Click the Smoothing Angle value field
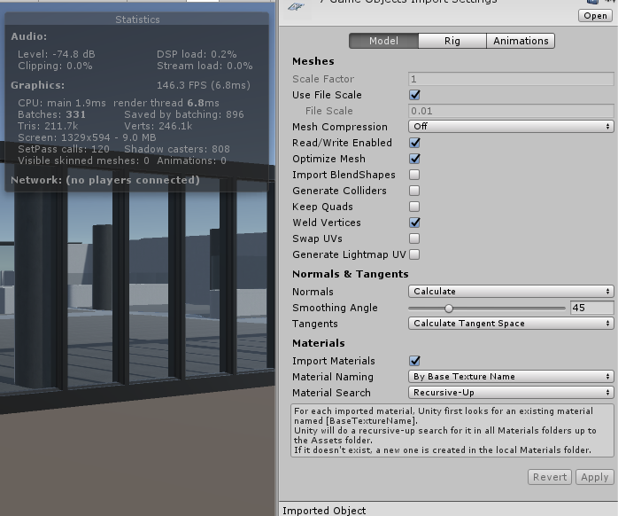This screenshot has height=516, width=618. [591, 308]
